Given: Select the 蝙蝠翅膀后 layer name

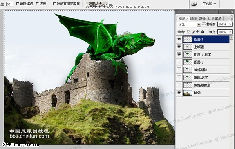Looking at the screenshot, I should [x=202, y=85].
